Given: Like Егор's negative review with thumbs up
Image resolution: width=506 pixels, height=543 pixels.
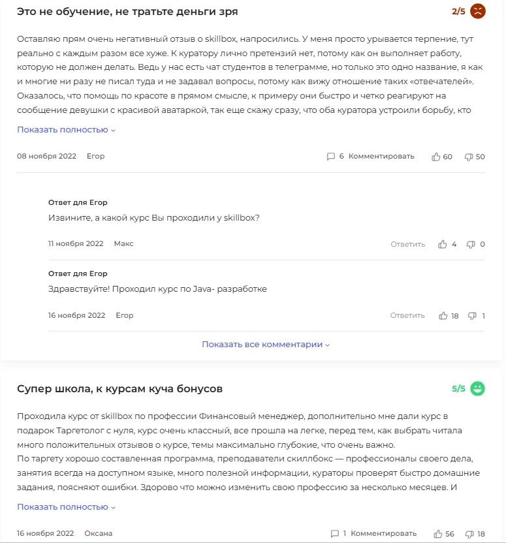Looking at the screenshot, I should [436, 157].
